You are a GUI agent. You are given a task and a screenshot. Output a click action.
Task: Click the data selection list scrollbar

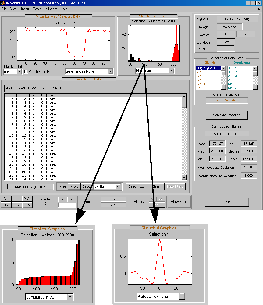(x=184, y=137)
